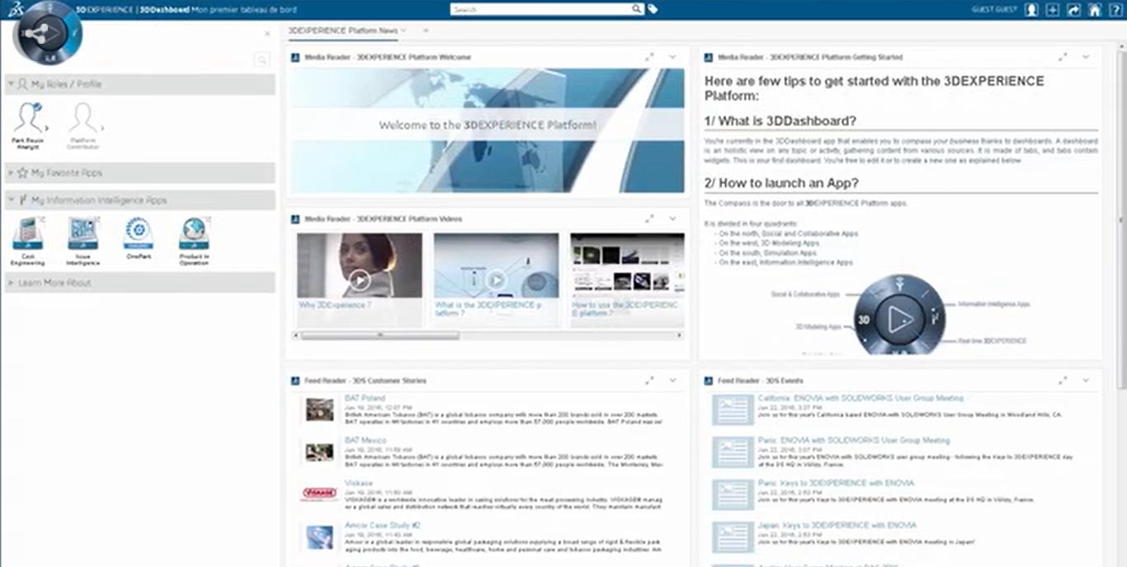Open the Viskase story link
Image resolution: width=1127 pixels, height=567 pixels.
[359, 483]
